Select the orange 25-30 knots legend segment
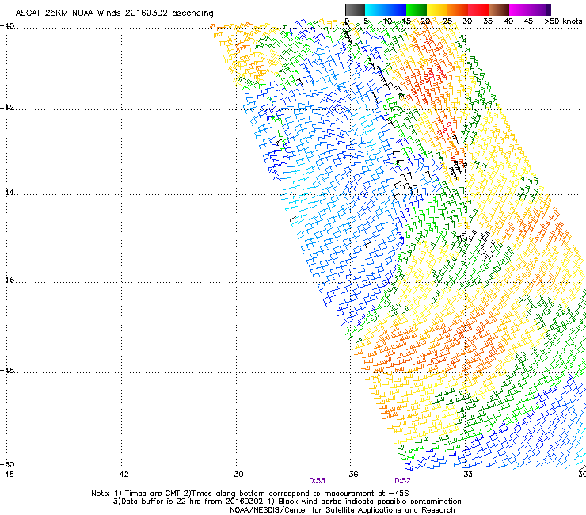The width and height of the screenshot is (586, 515). click(x=458, y=10)
